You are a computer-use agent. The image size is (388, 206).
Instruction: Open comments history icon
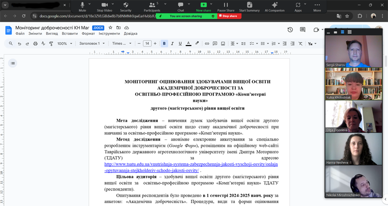303,30
